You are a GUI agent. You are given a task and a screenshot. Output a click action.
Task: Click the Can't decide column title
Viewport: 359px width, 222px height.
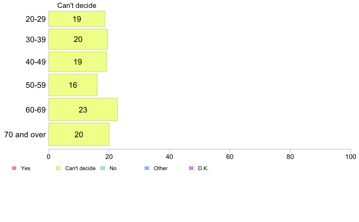(77, 5)
